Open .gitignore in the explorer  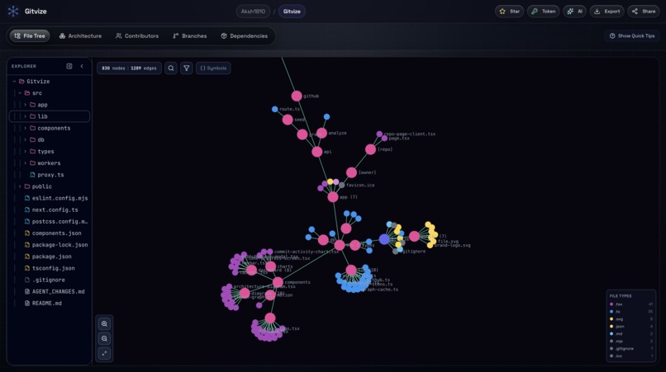click(50, 280)
